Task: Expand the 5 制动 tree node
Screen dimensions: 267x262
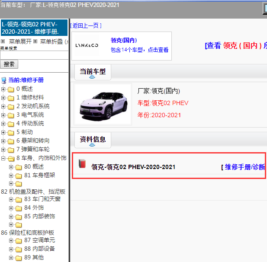Action: (x=3, y=132)
